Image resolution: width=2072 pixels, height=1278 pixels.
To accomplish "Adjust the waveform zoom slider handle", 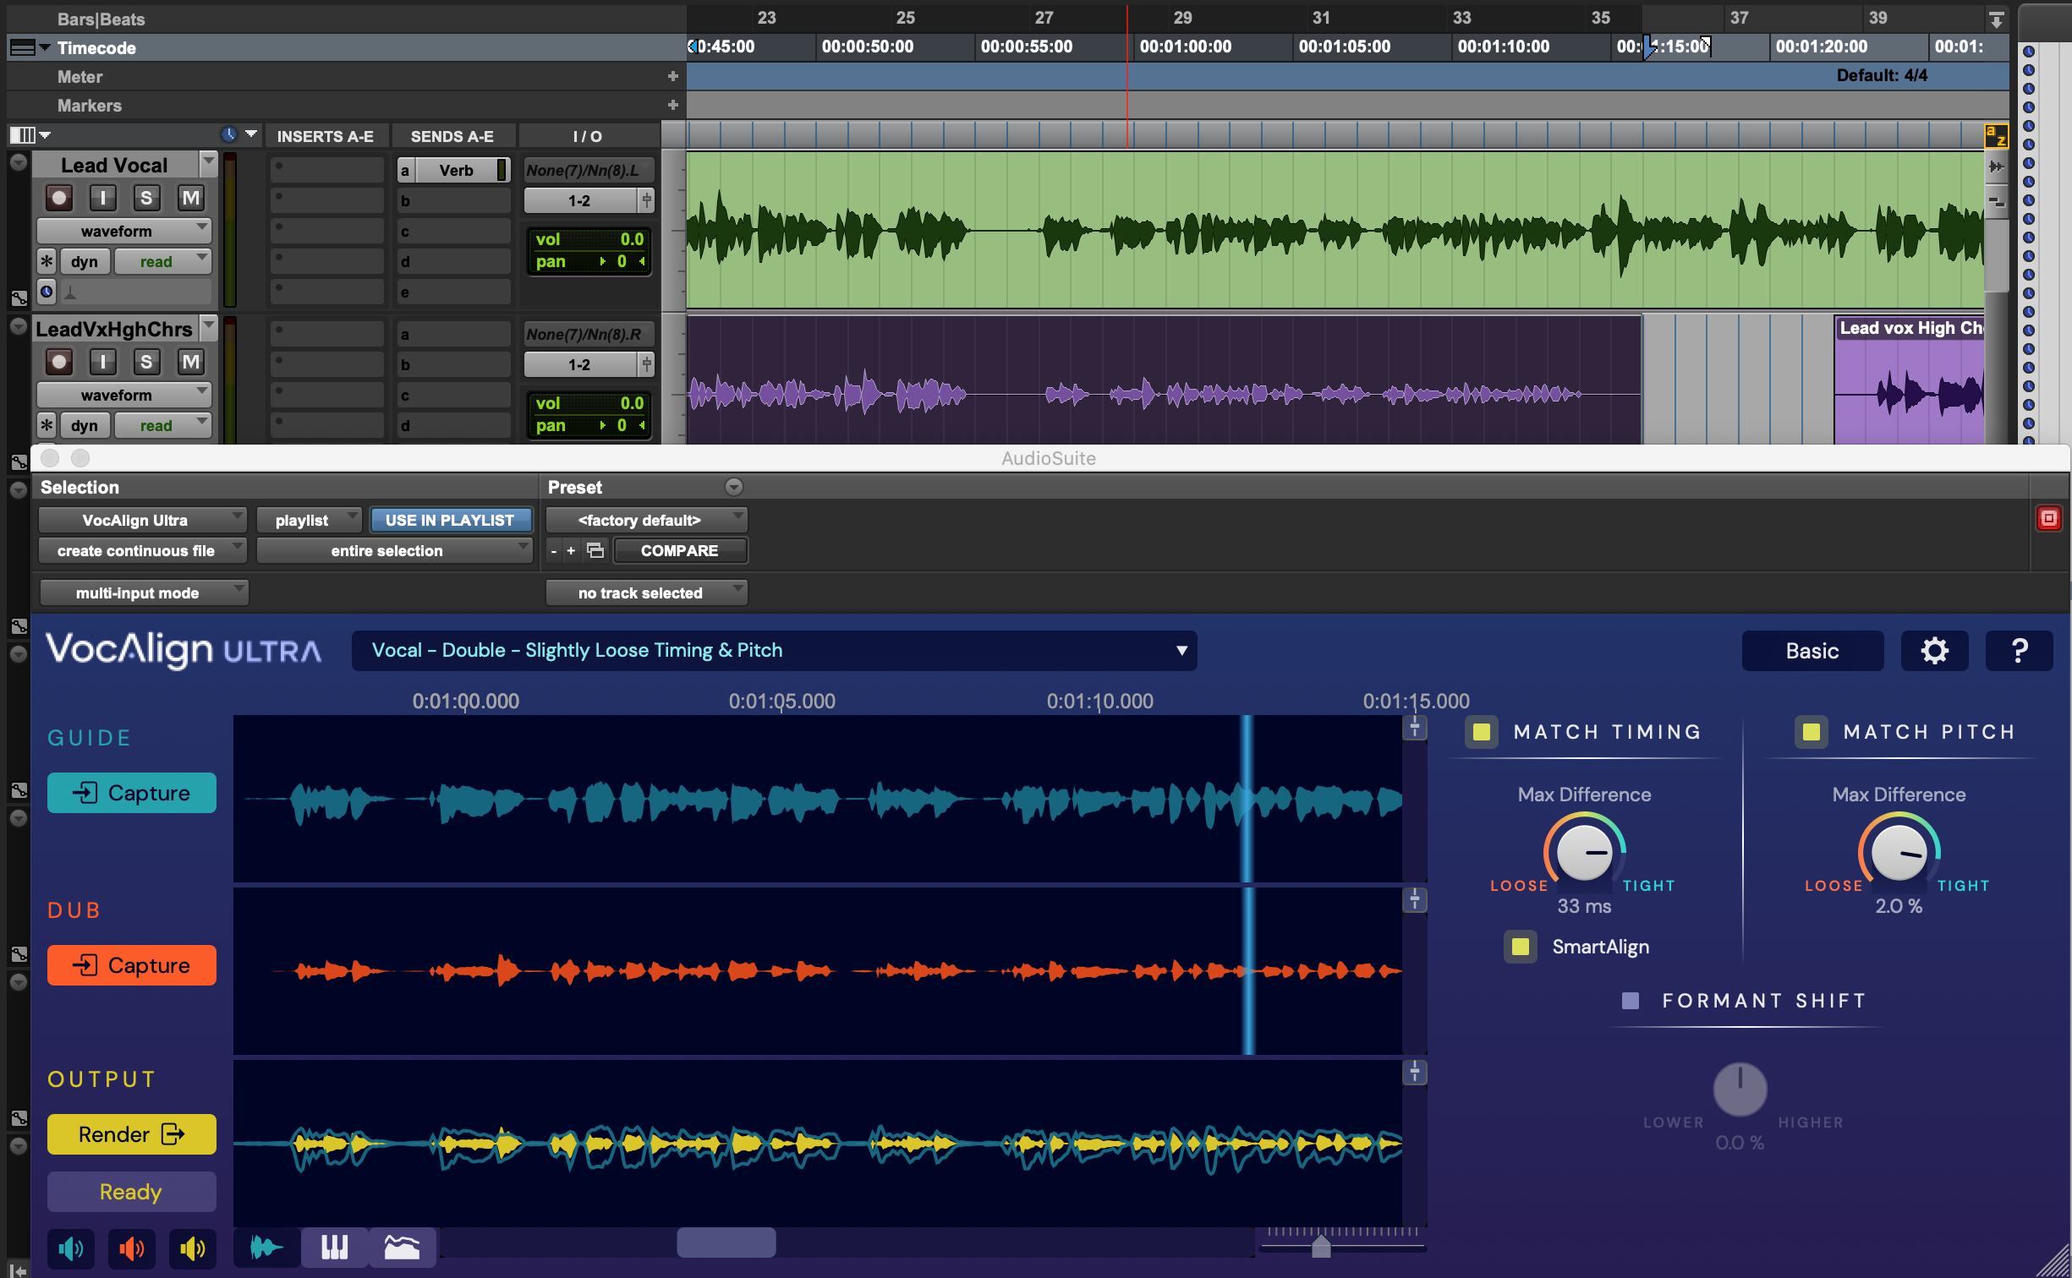I will click(1321, 1246).
